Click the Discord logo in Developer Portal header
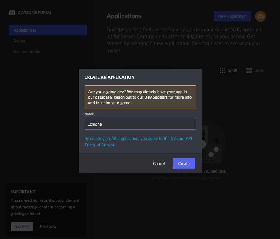280x239 pixels. (x=12, y=12)
